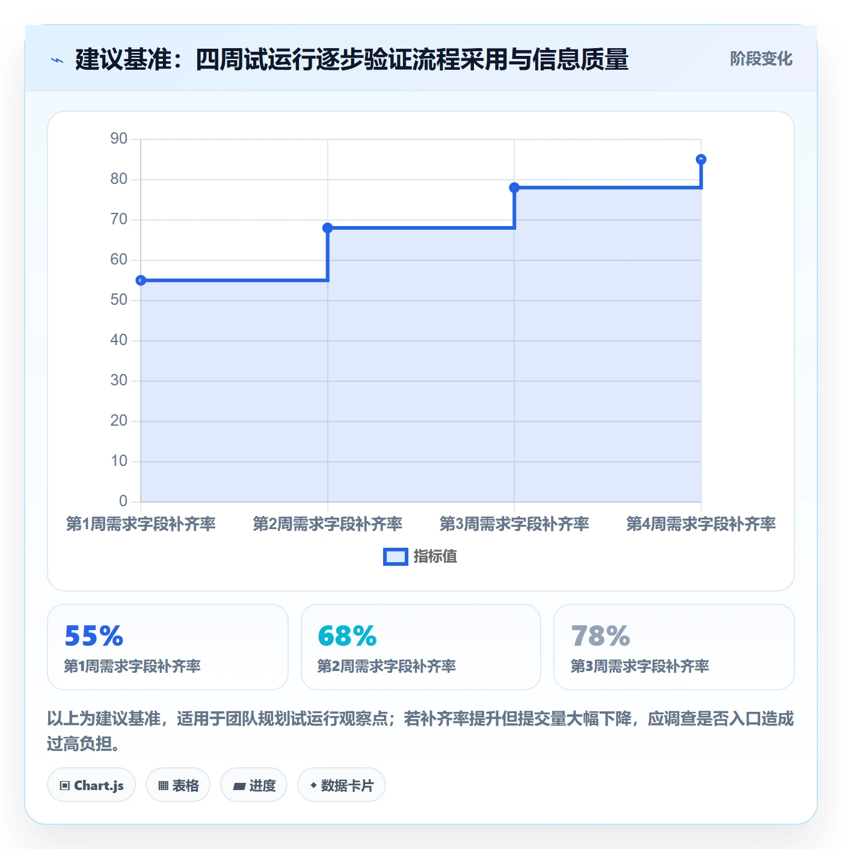
Task: Click the 第2周需求字段补齐率 axis label
Action: point(328,524)
